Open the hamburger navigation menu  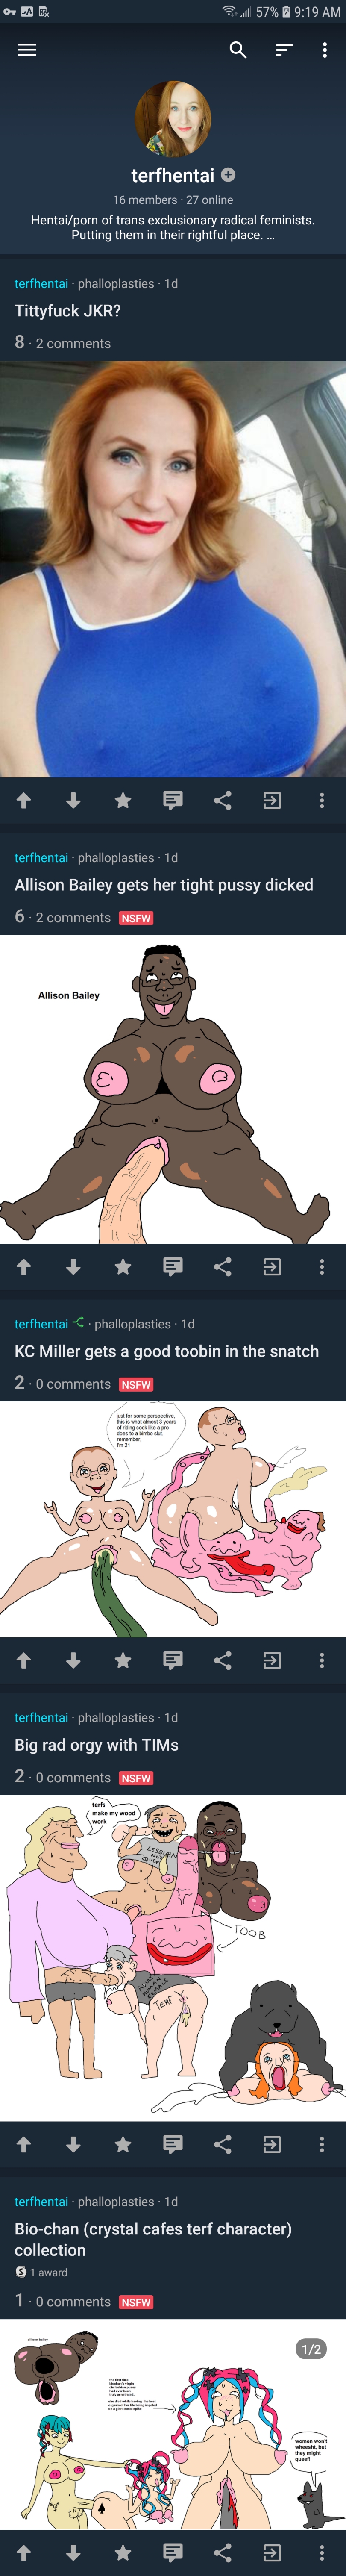pos(27,50)
